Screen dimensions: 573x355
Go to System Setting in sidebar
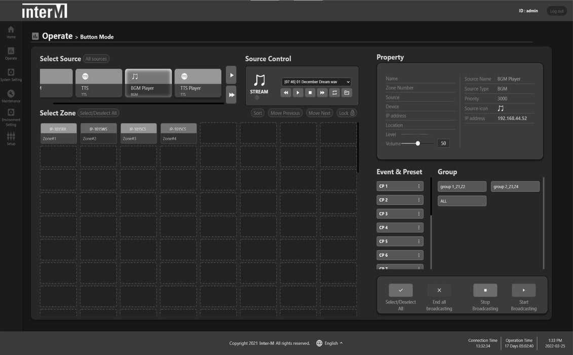(x=11, y=73)
